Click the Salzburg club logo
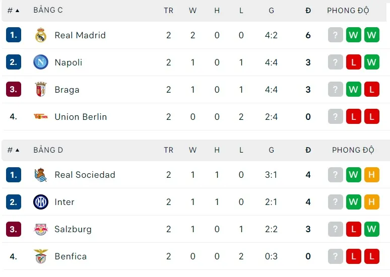Viewport: 390px width, 277px height. click(x=41, y=229)
